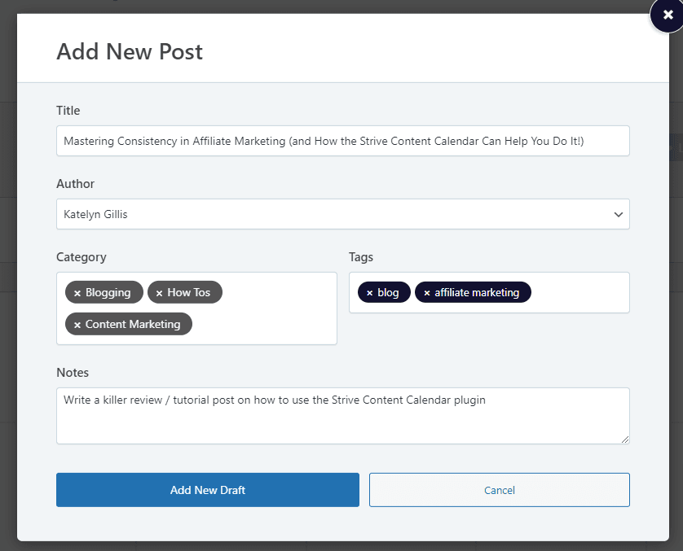Expand the author list showing Katelyn Gillis
683x551 pixels.
click(342, 214)
